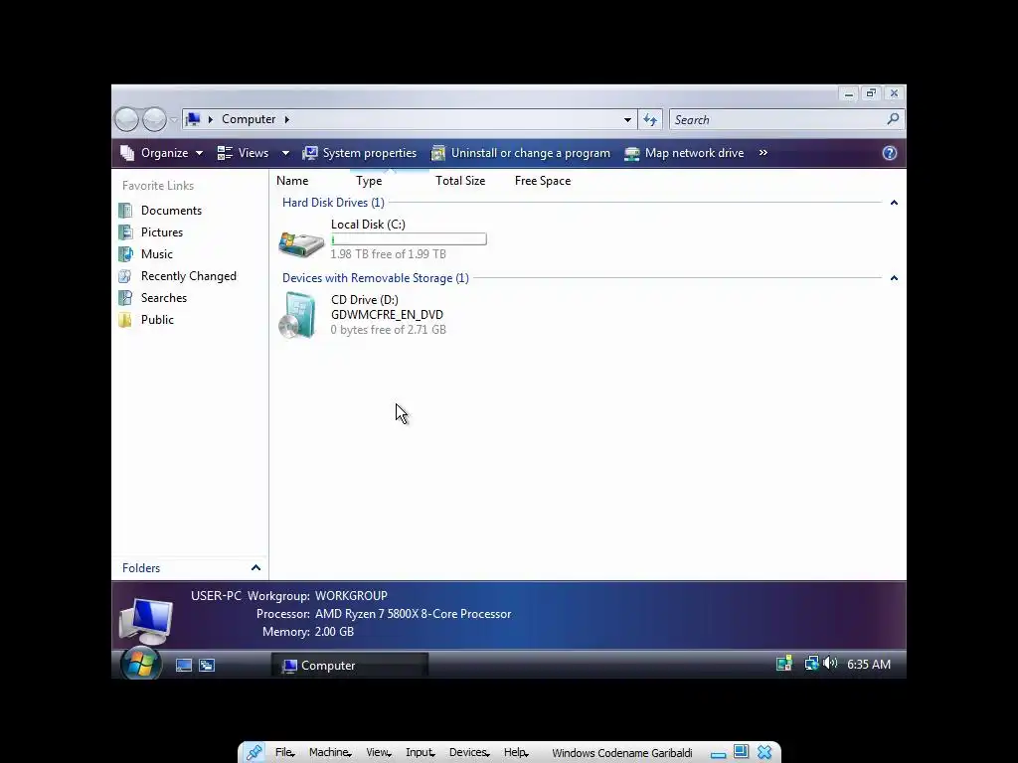Click the Documents icon in sidebar

(125, 211)
